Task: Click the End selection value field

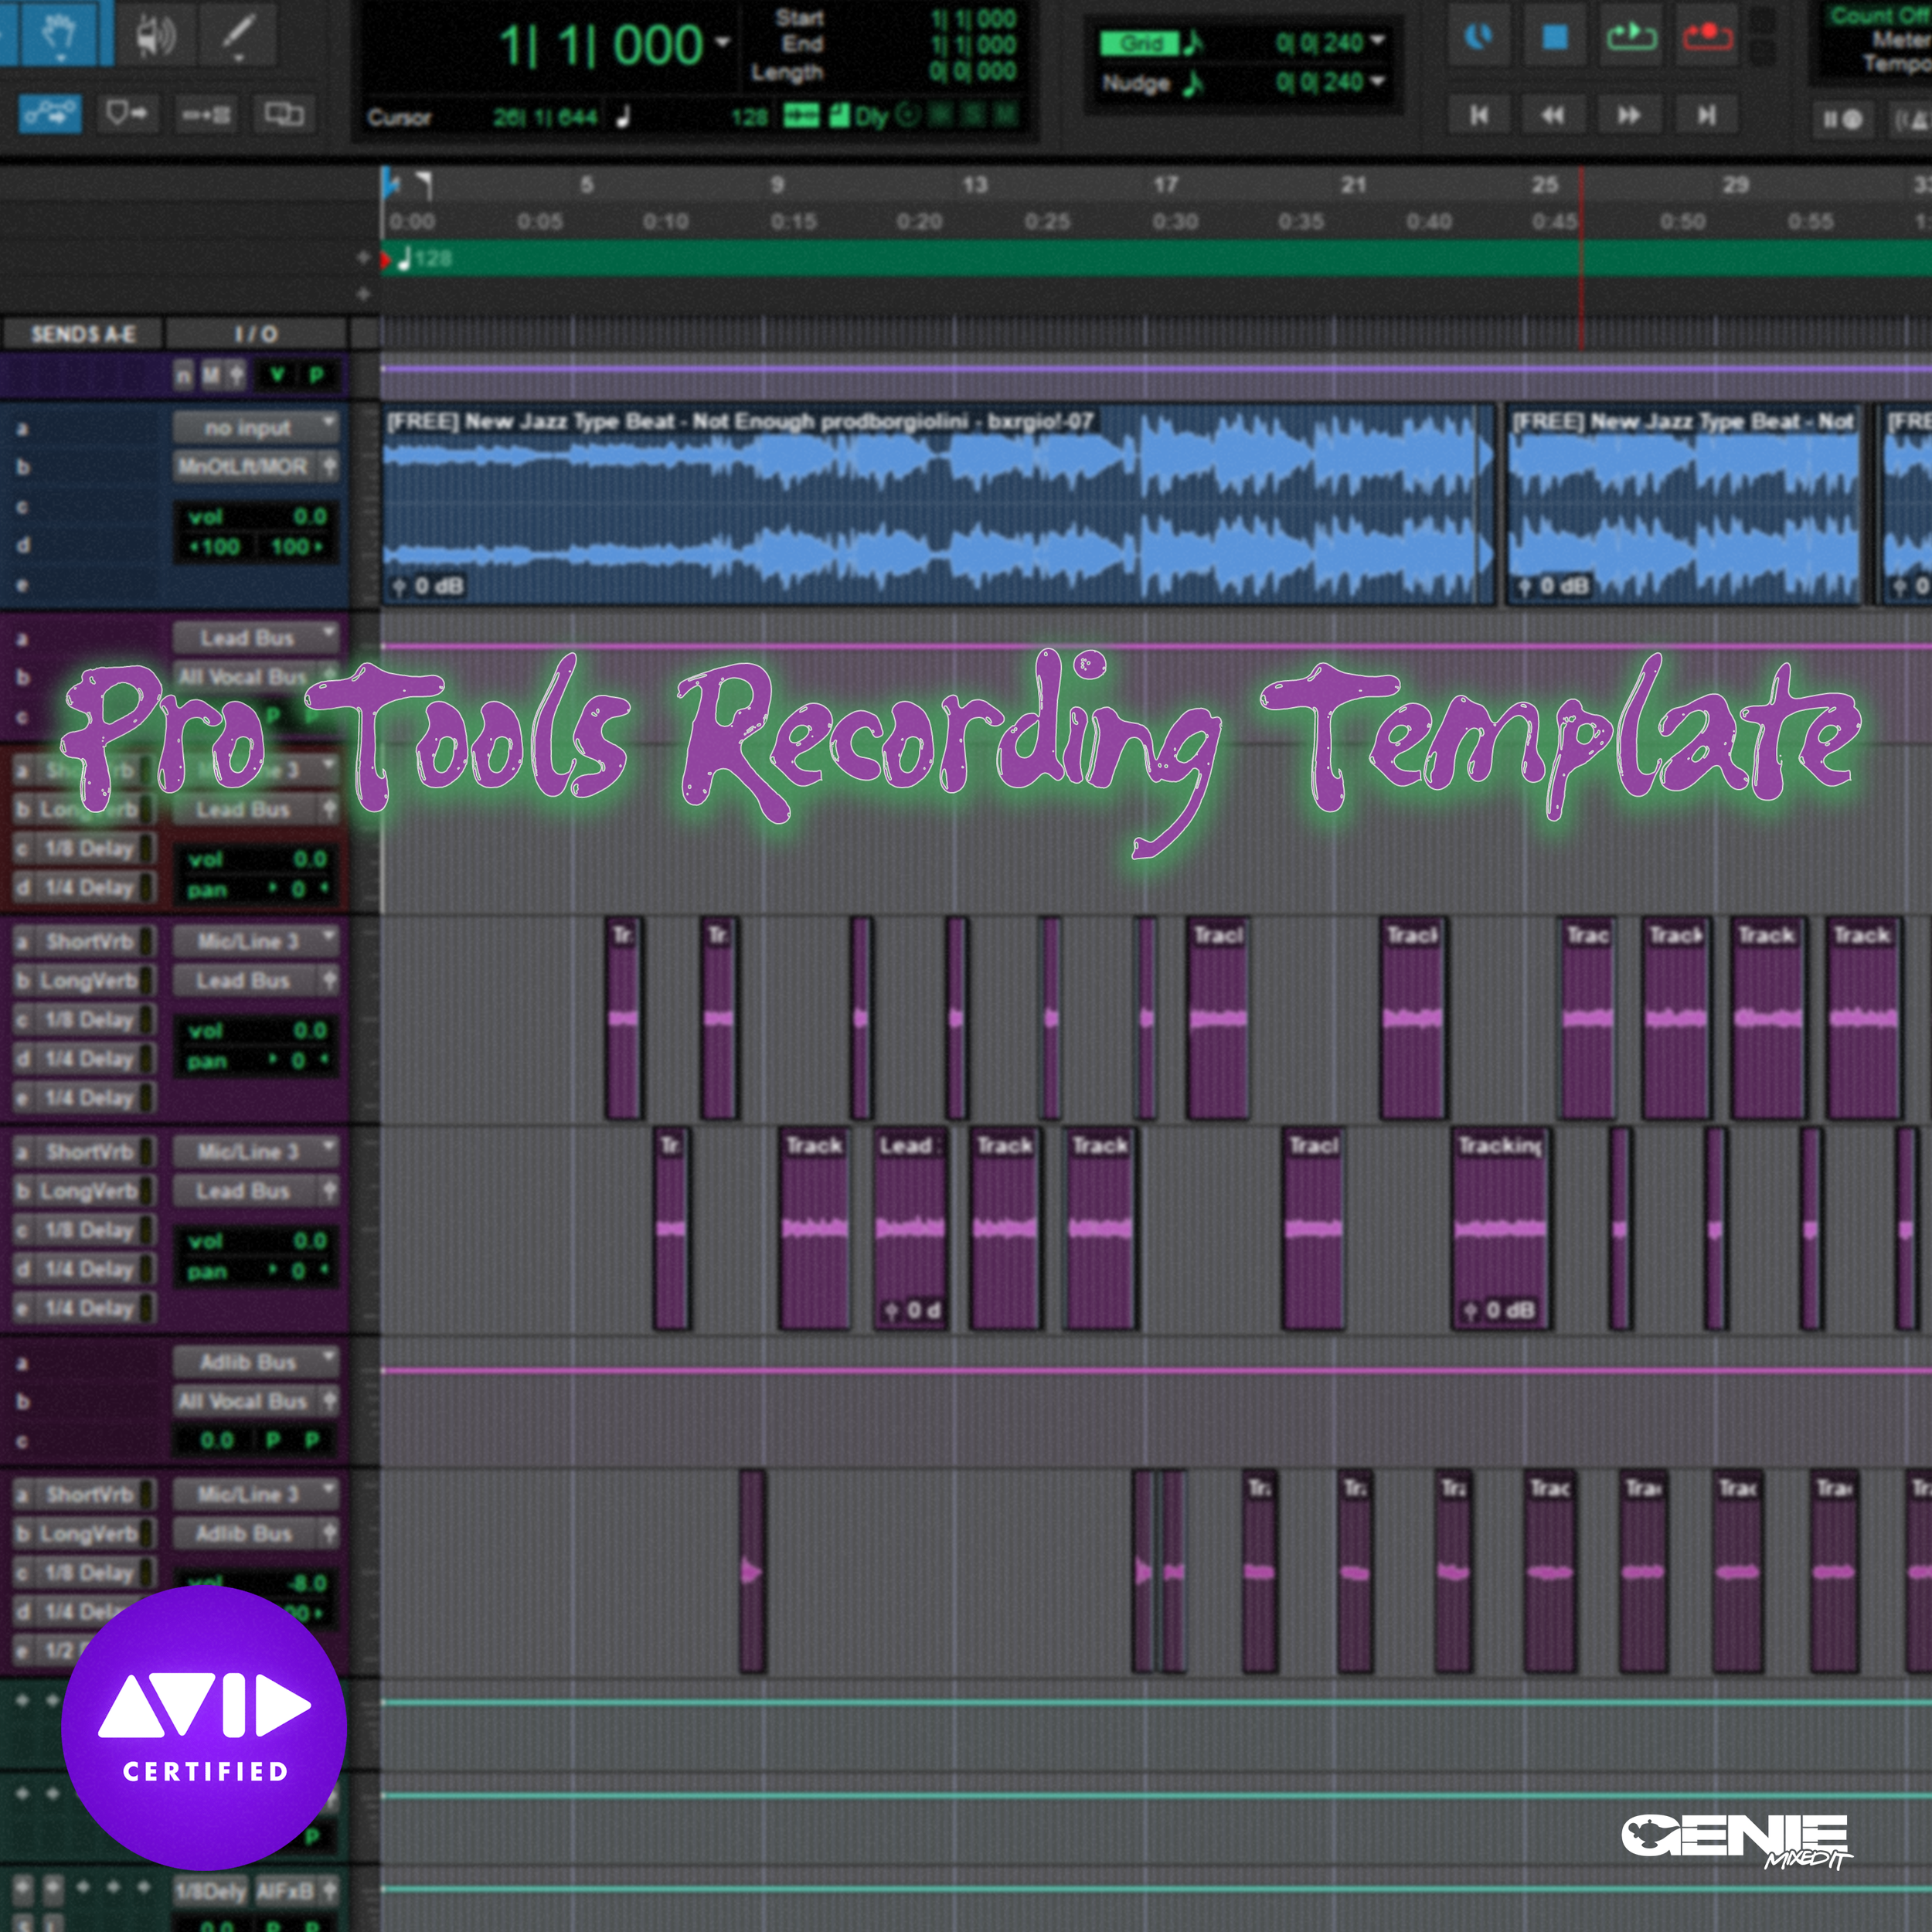Action: pyautogui.click(x=973, y=45)
